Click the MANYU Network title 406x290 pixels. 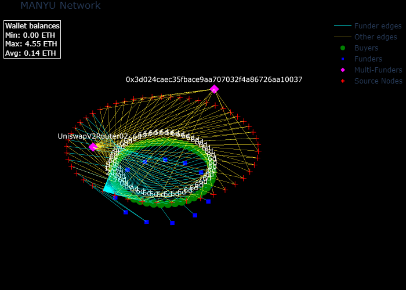pyautogui.click(x=60, y=5)
